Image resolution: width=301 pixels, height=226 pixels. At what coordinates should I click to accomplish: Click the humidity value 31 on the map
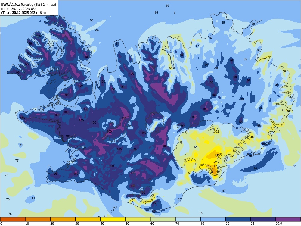coord(216,155)
